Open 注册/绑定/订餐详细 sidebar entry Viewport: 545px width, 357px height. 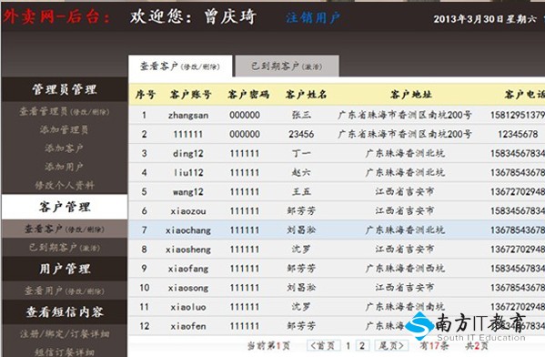coord(65,334)
